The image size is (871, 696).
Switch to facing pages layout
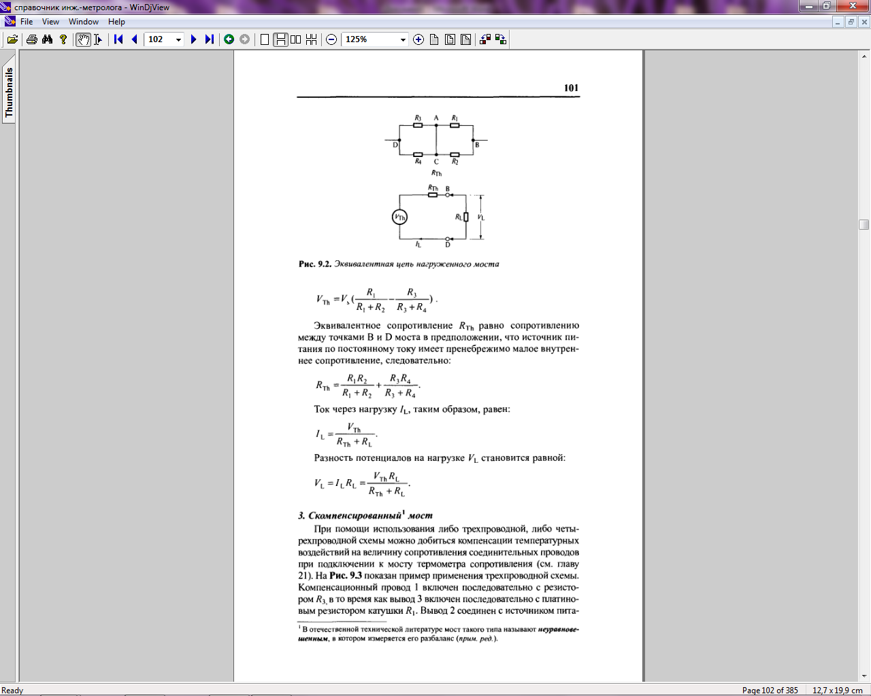[295, 39]
